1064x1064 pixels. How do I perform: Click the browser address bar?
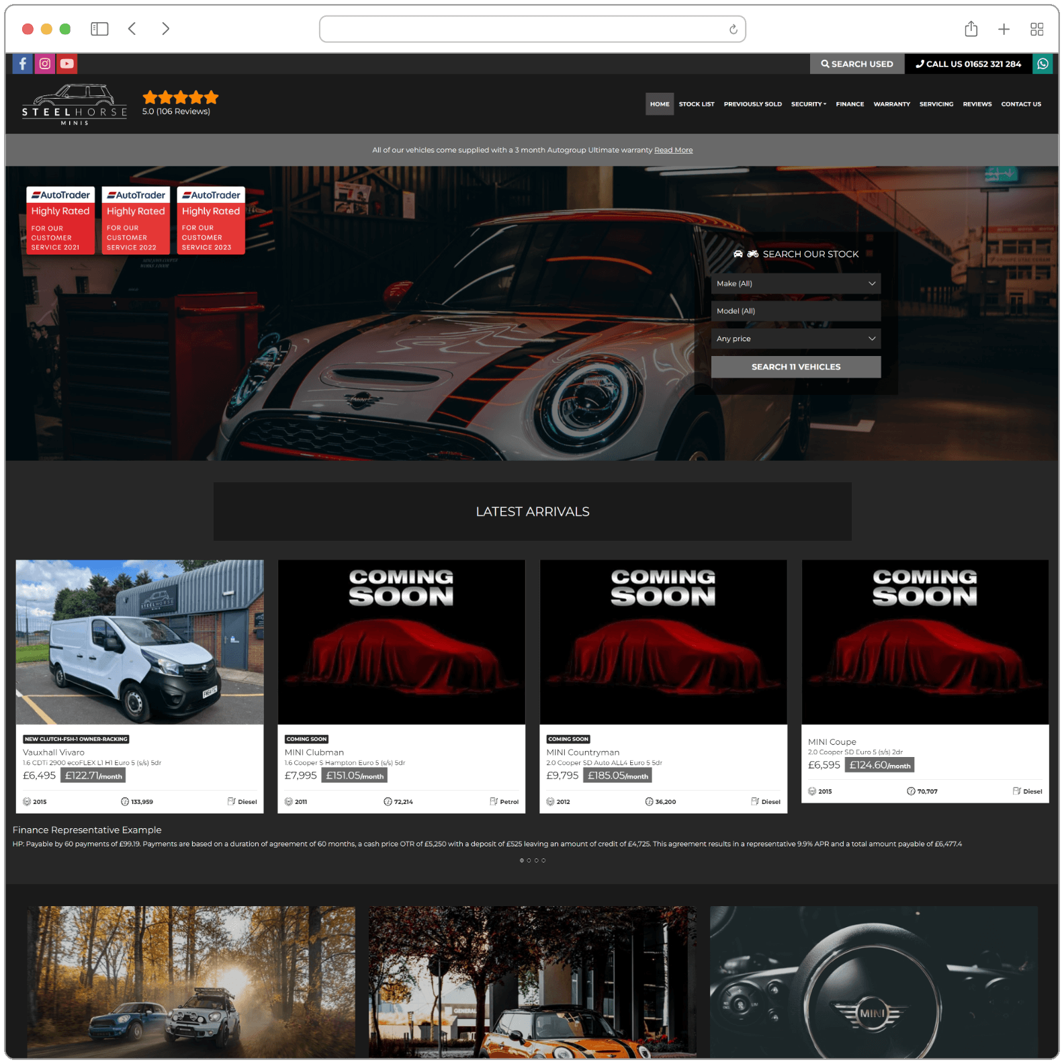pos(524,30)
